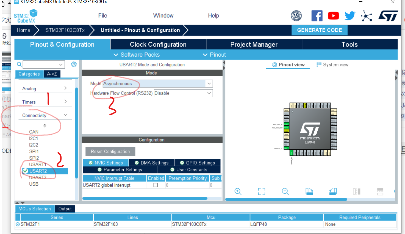Click the search magnifier icon in categories panel
This screenshot has height=234, width=405.
19,65
